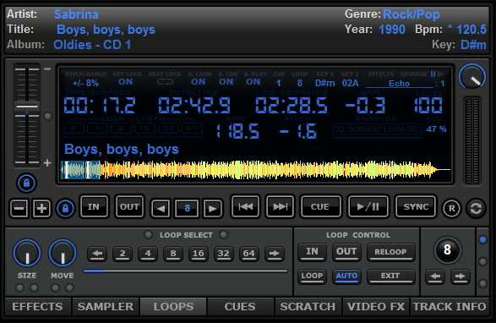Toggle the AUTO loop mode button

346,276
